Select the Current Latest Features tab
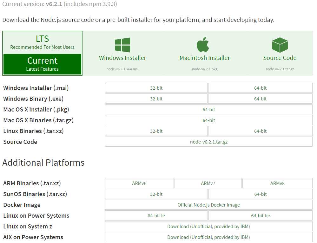 (x=42, y=64)
